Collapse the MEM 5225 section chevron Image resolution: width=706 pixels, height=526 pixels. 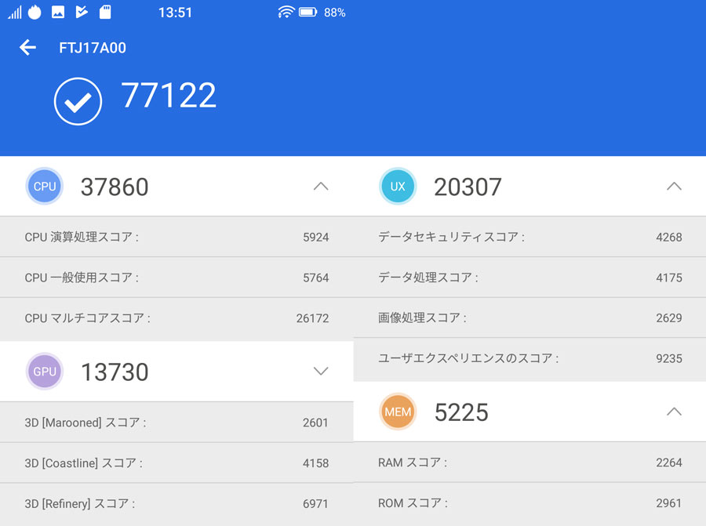[674, 412]
